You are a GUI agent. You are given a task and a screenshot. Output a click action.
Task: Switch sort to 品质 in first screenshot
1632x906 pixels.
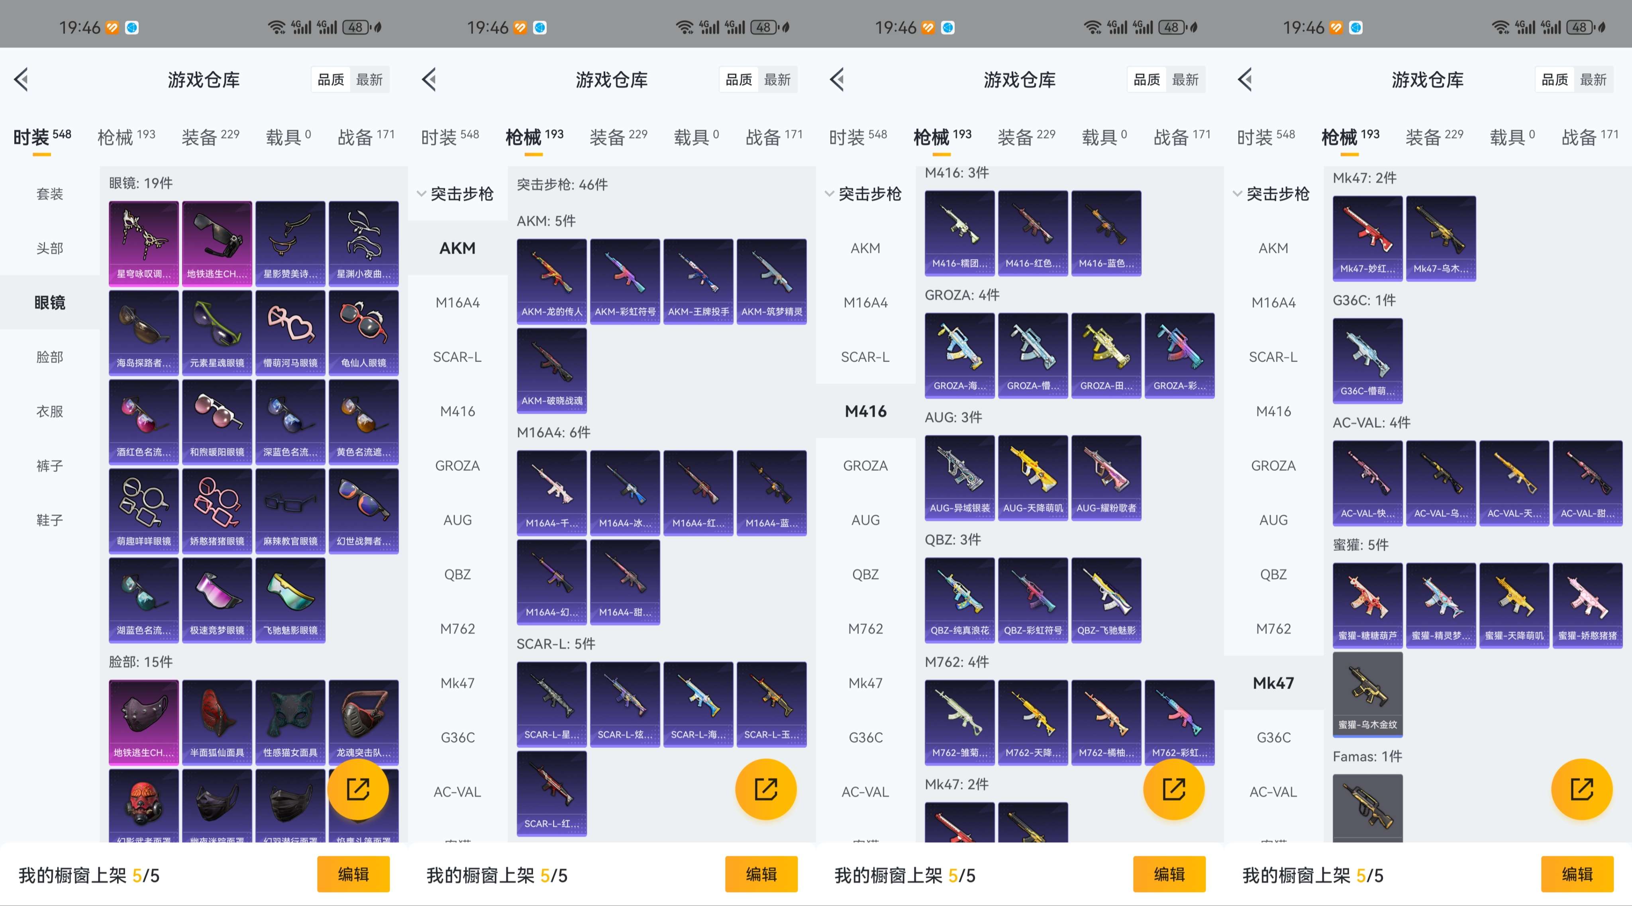click(x=331, y=80)
